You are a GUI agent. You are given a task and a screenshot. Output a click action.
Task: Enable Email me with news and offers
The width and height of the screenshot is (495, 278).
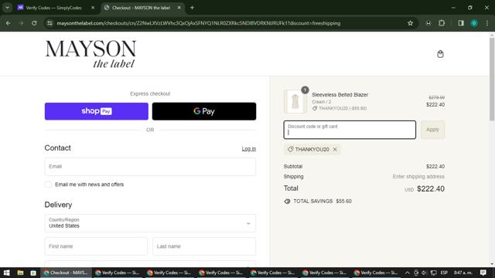pos(48,185)
